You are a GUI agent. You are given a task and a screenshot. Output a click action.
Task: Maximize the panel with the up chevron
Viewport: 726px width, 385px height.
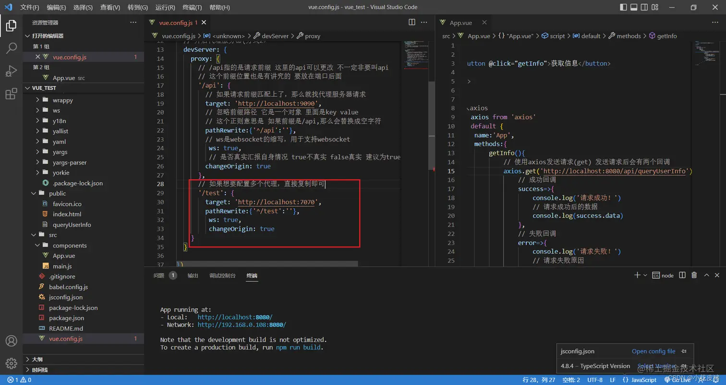(706, 275)
